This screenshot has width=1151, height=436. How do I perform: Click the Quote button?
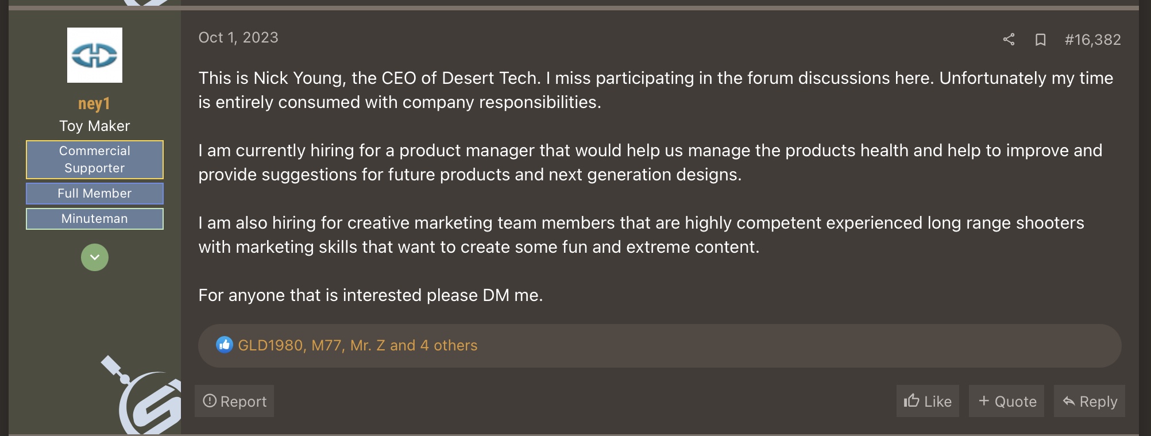[1006, 401]
